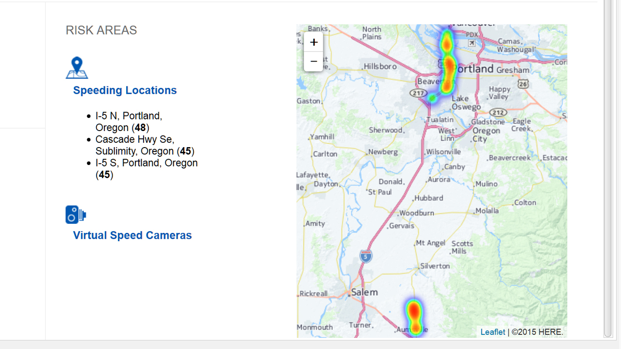Viewport: 621px width, 349px height.
Task: Click the route 217 shield near Beaverton
Action: pyautogui.click(x=418, y=93)
